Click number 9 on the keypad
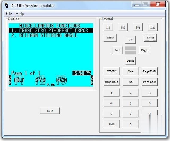Screen dimensions: 170x141 (x=150, y=113)
